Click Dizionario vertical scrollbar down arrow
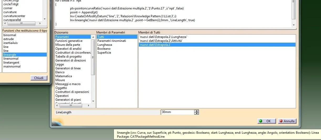Image resolution: width=321 pixels, height=140 pixels. point(93,101)
